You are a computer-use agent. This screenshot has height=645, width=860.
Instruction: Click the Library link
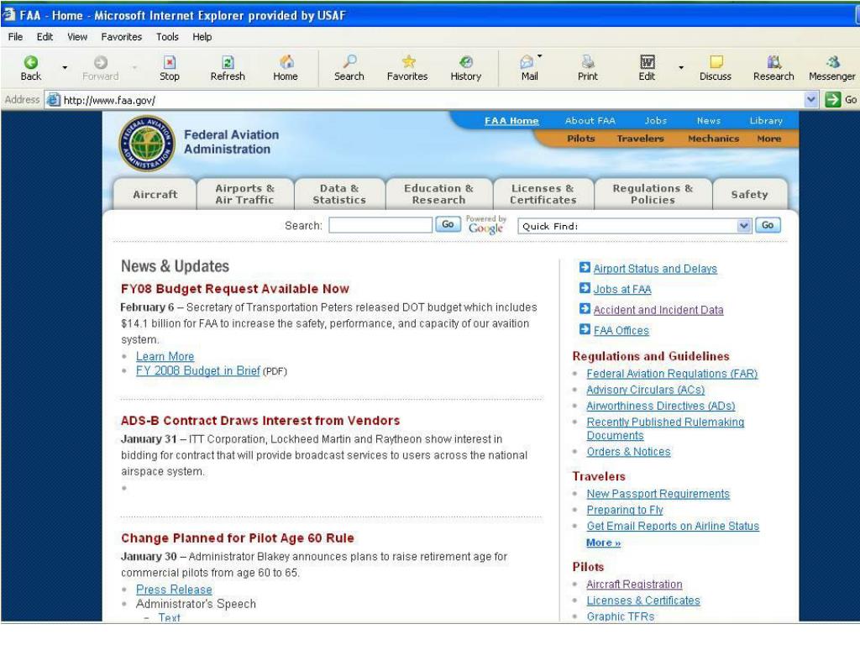(x=766, y=121)
